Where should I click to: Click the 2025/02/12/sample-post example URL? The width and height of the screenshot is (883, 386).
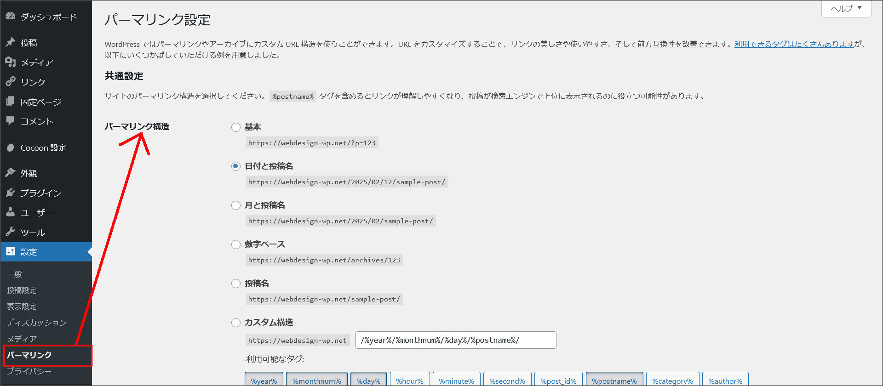(347, 182)
